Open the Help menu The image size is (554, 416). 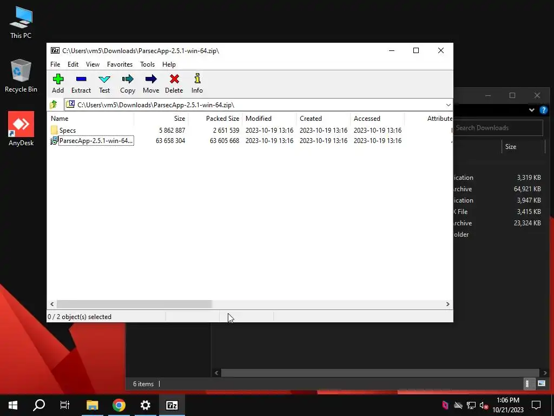pos(169,64)
